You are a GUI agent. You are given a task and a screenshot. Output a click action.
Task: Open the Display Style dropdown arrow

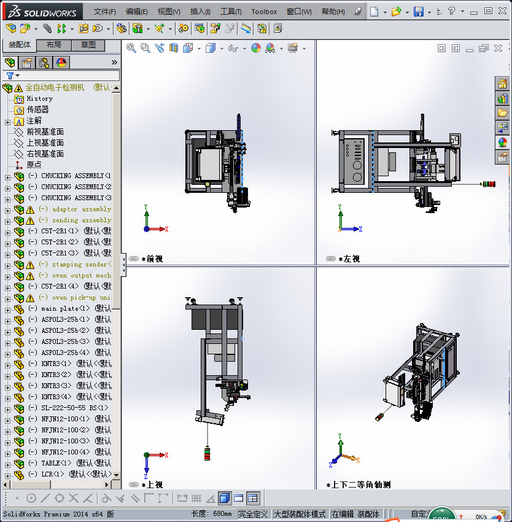tap(222, 49)
